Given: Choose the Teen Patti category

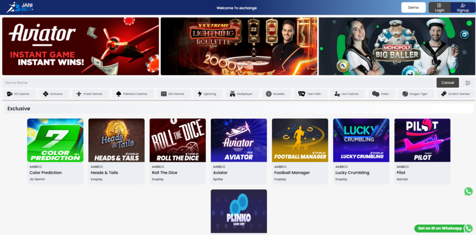Looking at the screenshot, I should pyautogui.click(x=310, y=94).
